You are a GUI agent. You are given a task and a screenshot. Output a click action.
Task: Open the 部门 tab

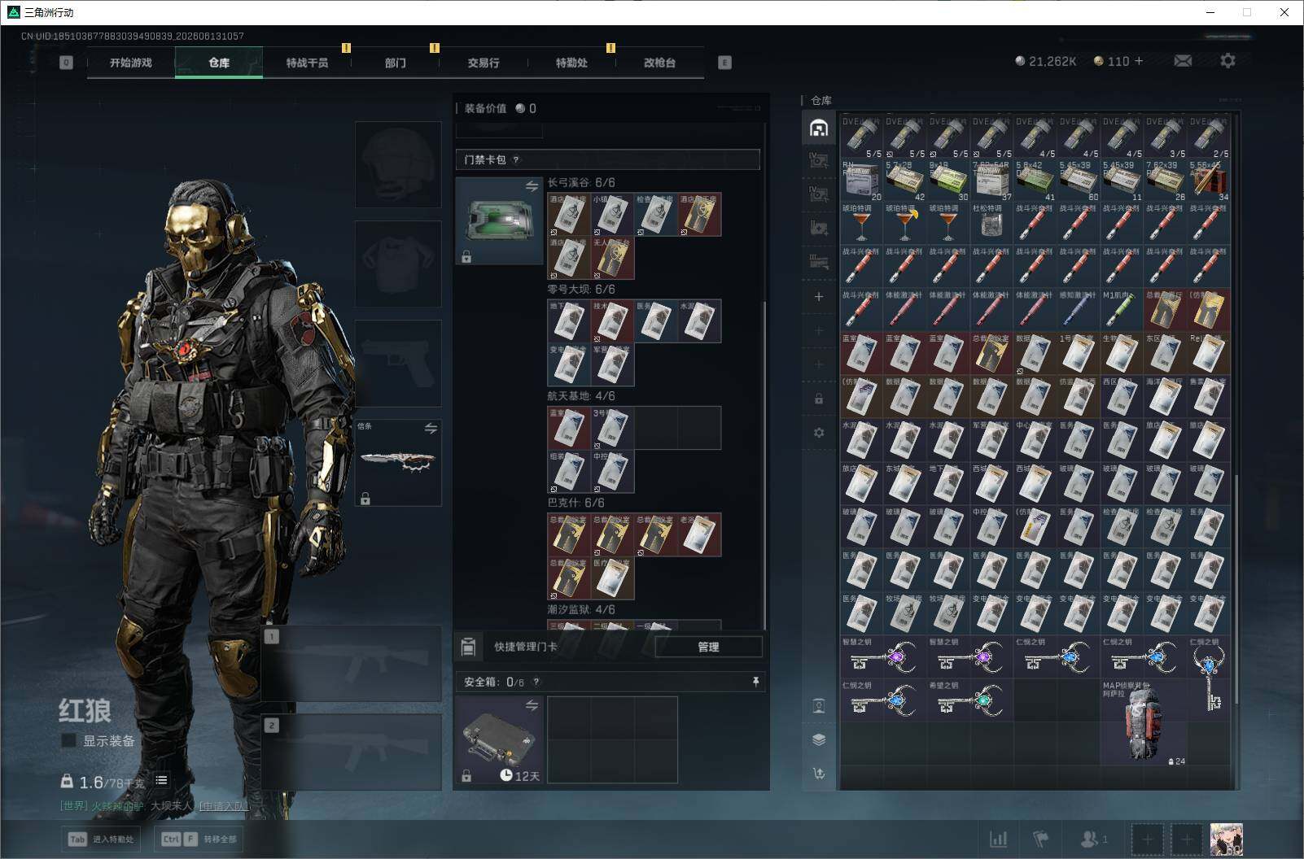tap(396, 63)
